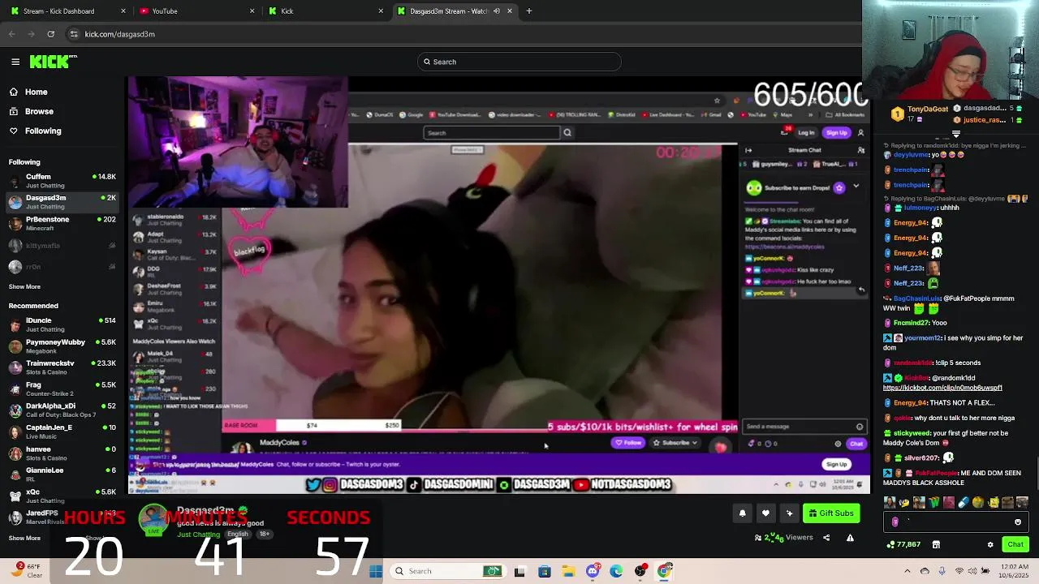The height and width of the screenshot is (584, 1039).
Task: Open GiannieLee recommended channel
Action: (63, 474)
